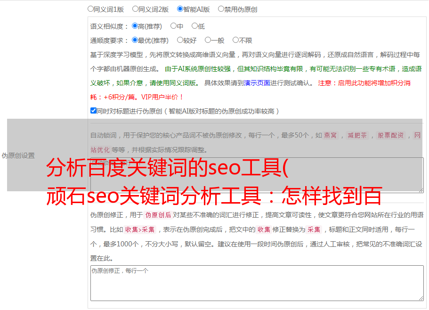The image size is (429, 310).
Task: Set 语义相似度 to 中
Action: tap(173, 26)
